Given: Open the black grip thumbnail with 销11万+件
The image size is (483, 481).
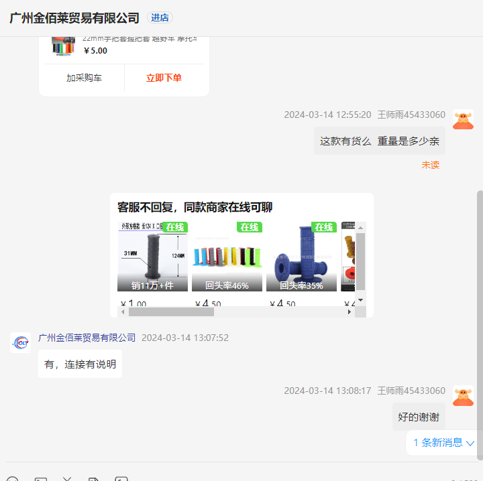Looking at the screenshot, I should pyautogui.click(x=152, y=257).
